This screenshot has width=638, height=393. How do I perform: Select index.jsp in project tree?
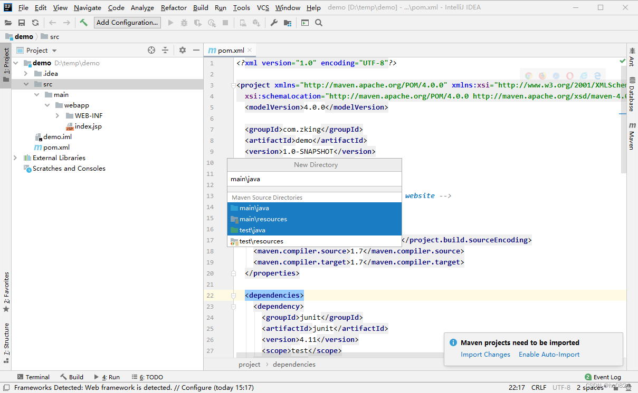83,126
